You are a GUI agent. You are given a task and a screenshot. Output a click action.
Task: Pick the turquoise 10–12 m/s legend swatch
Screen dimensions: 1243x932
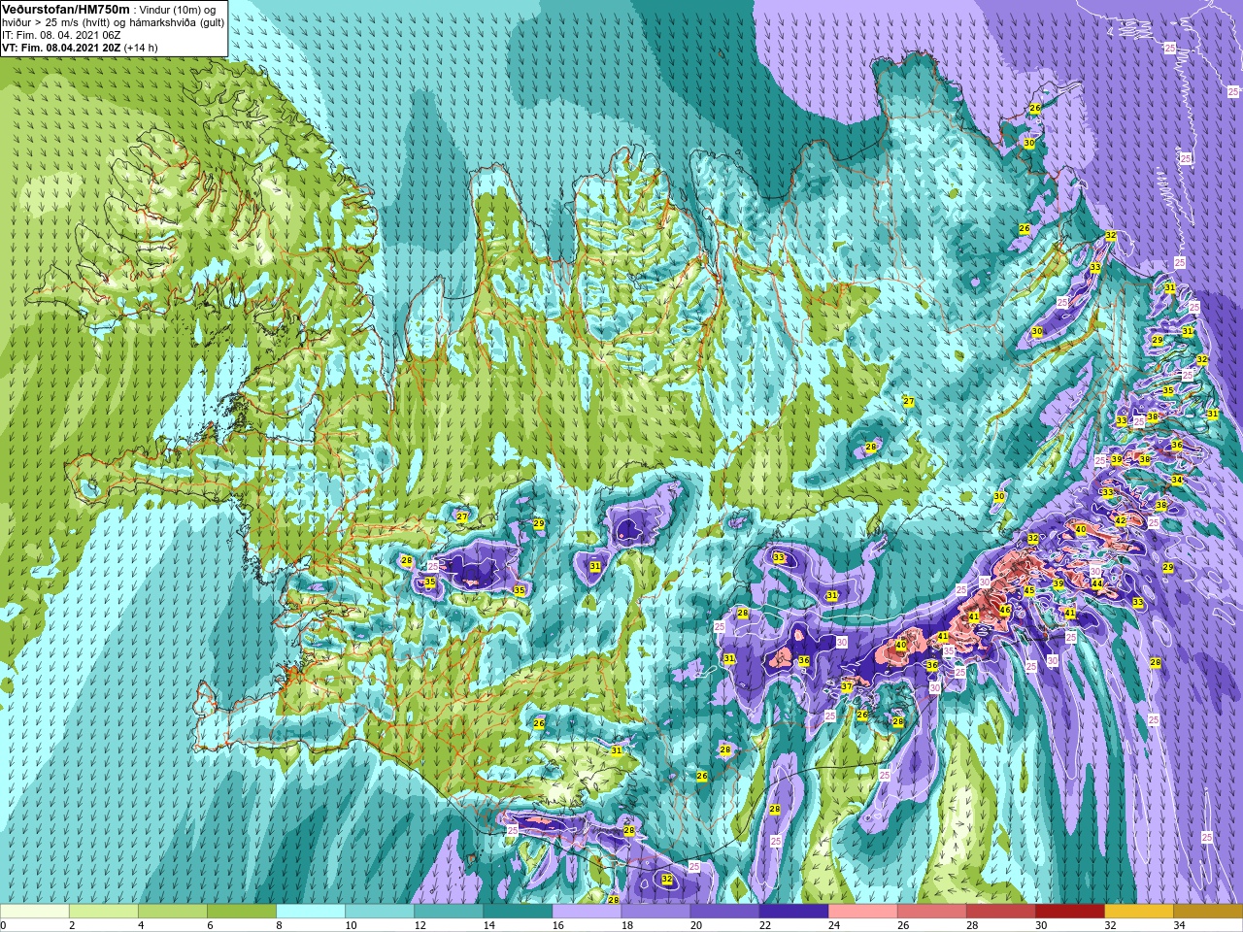pos(380,912)
